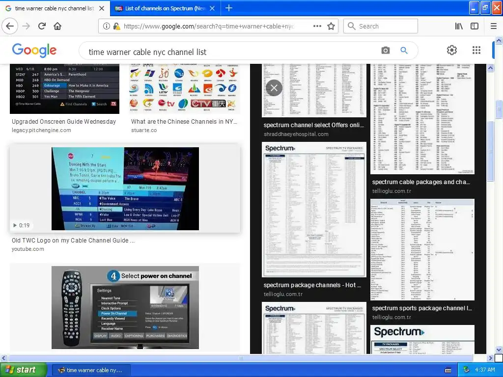This screenshot has width=503, height=377.
Task: Search by image camera icon
Action: tap(385, 51)
